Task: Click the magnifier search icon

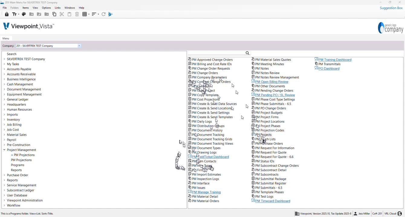Action: 248,53
